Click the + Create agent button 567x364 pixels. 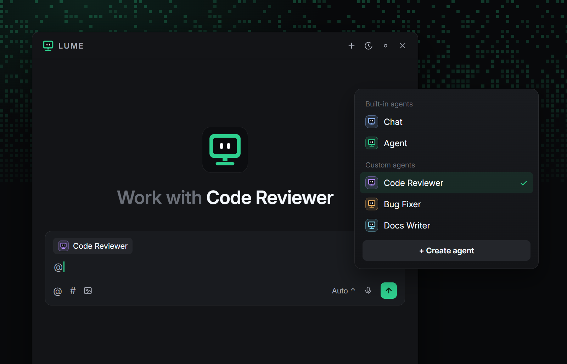pos(447,250)
